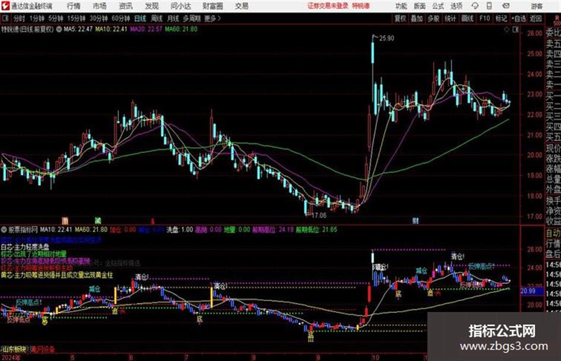Click the mobile phone icon
Viewport: 561px width, 361px height.
[x=489, y=6]
